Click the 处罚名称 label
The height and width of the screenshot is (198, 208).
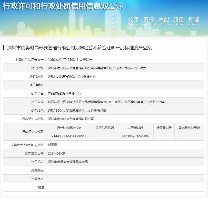[38, 68]
